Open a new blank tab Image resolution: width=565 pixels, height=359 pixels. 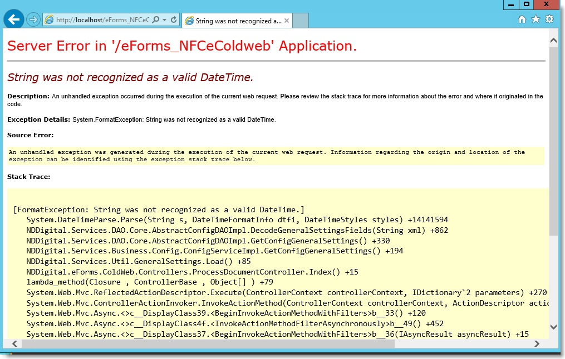tap(301, 21)
